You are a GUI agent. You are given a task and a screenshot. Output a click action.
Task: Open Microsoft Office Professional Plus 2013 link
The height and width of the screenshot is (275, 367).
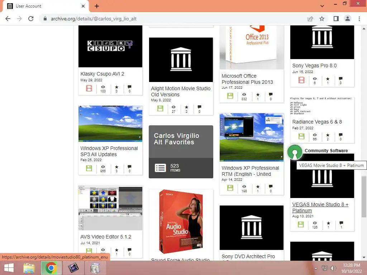(247, 79)
